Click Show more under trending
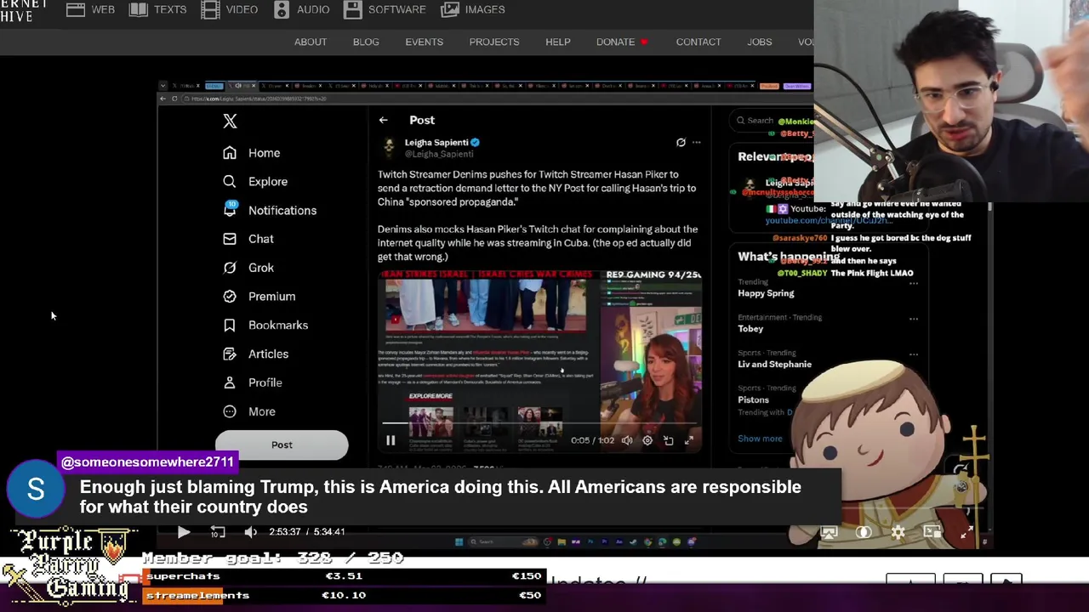This screenshot has width=1089, height=612. click(760, 439)
